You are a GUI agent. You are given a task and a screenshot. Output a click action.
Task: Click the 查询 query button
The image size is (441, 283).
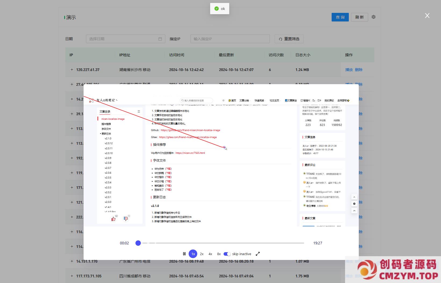pos(340,17)
